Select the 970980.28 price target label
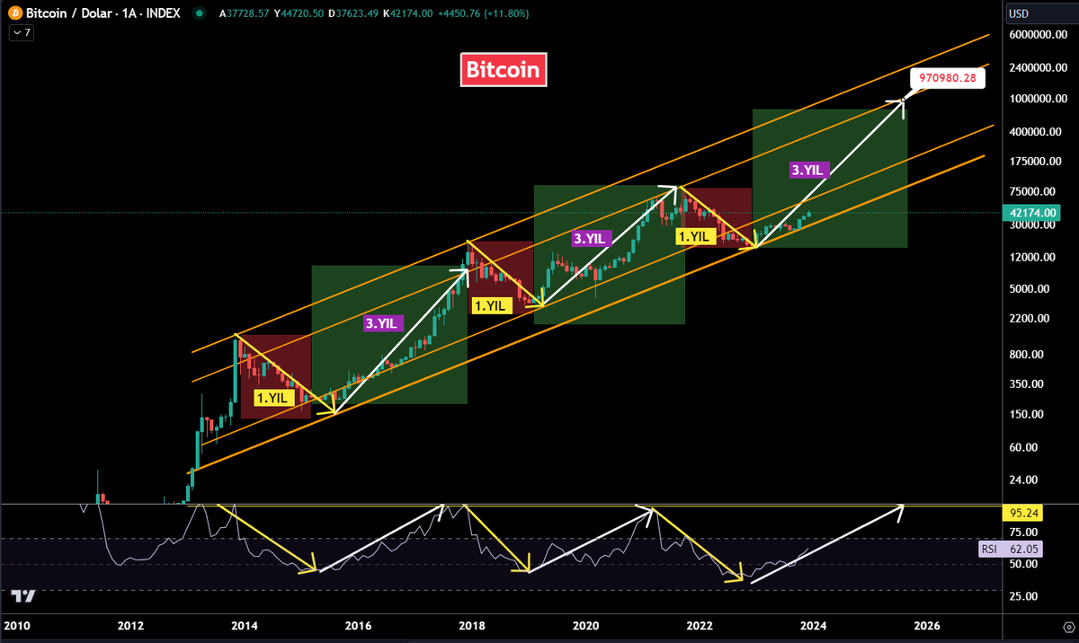The height and width of the screenshot is (643, 1079). point(950,79)
